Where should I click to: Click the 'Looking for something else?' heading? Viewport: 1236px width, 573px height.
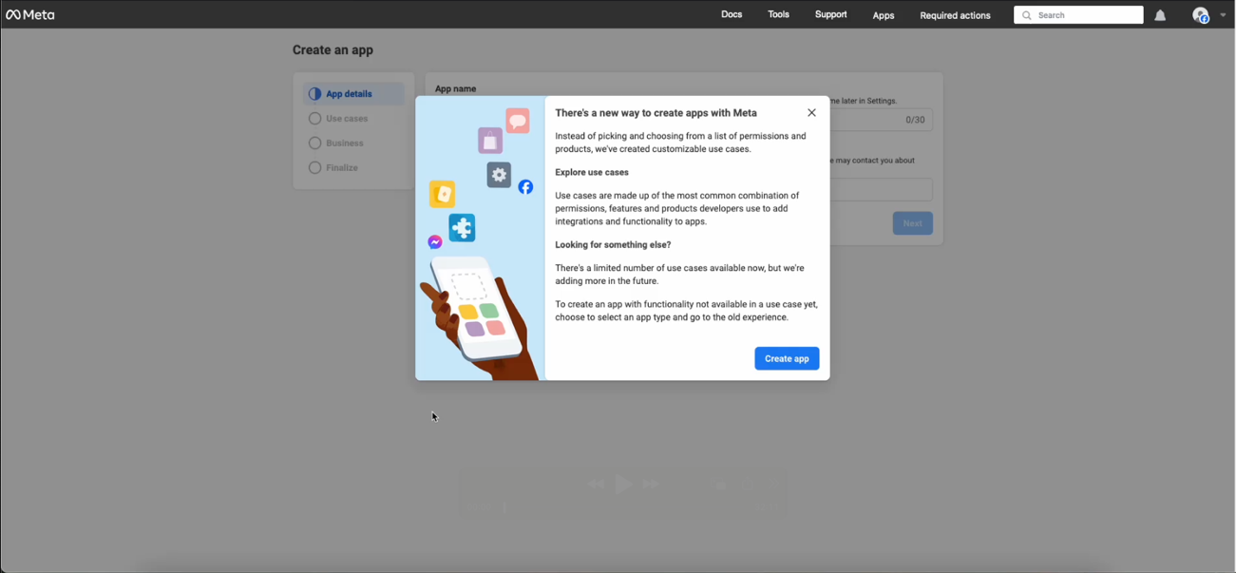[613, 244]
